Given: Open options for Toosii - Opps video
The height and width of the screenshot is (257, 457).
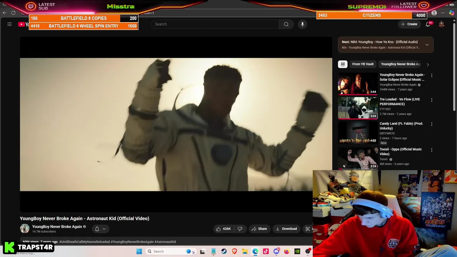Looking at the screenshot, I should click(x=432, y=150).
